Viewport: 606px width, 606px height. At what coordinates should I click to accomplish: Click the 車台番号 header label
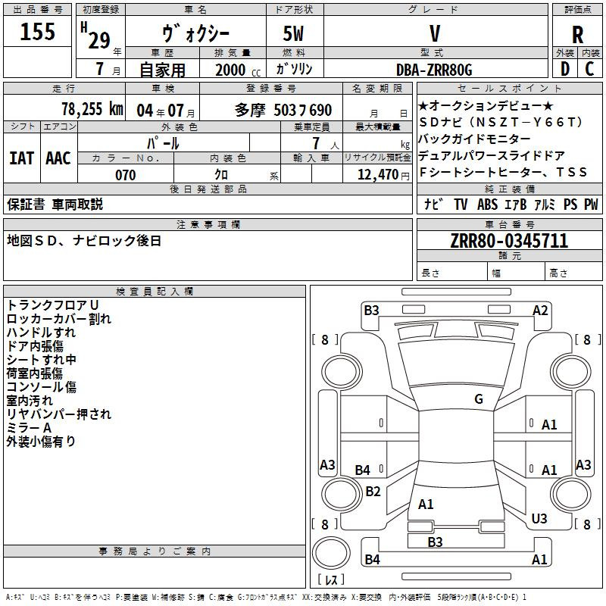509,224
